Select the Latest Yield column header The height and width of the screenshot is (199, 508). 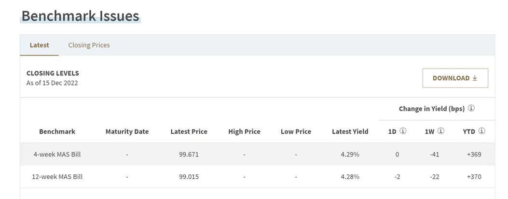(x=350, y=131)
